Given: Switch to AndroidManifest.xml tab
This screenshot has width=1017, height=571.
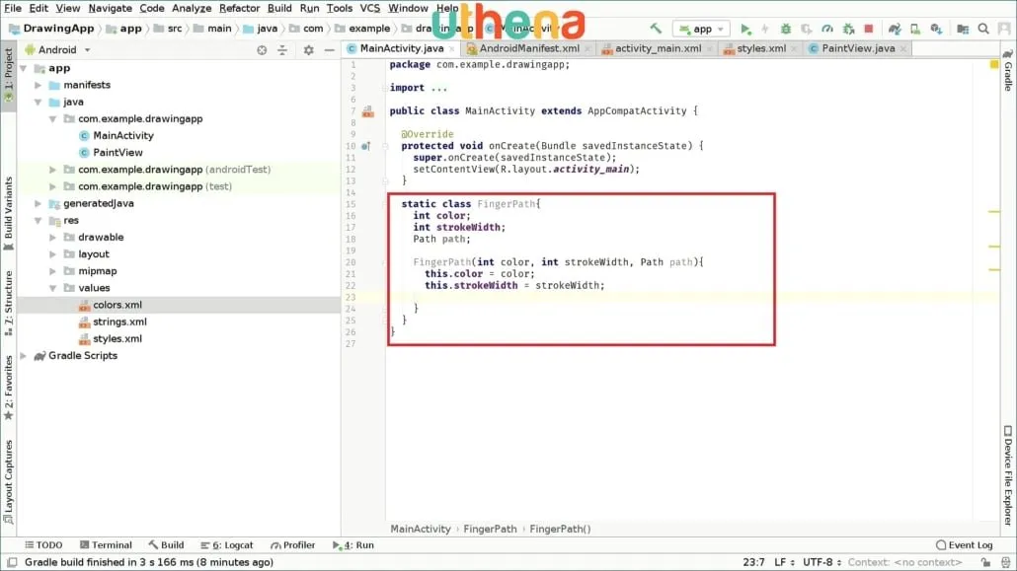Looking at the screenshot, I should pos(528,48).
